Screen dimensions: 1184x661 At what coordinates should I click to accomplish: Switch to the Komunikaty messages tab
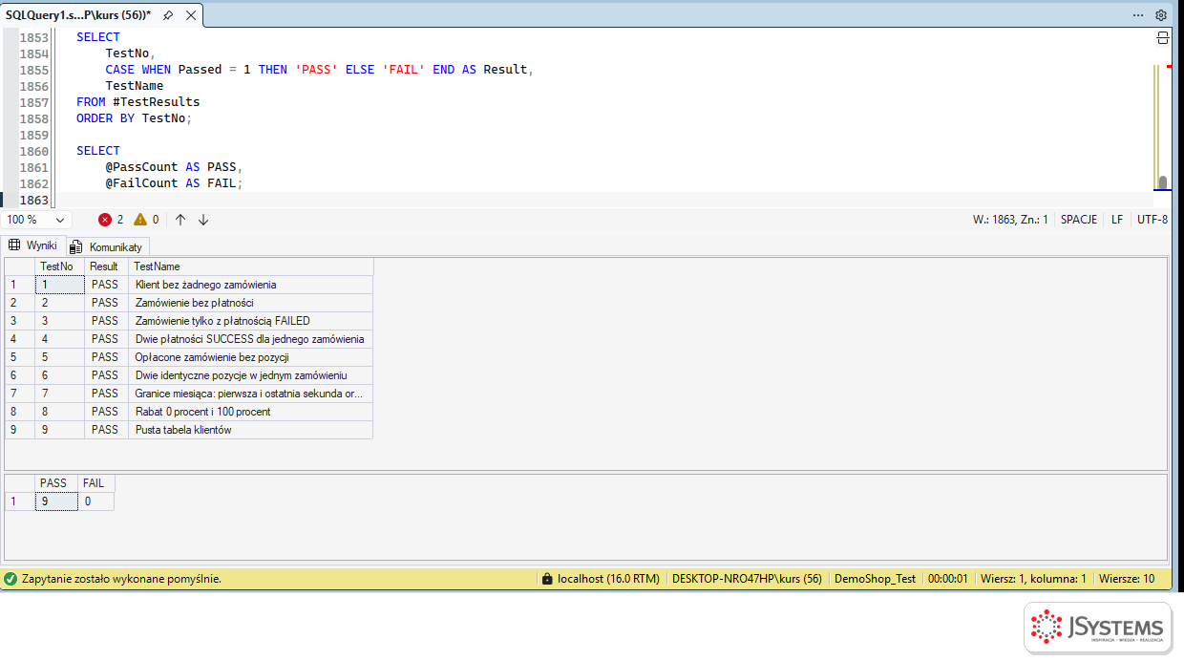coord(107,246)
